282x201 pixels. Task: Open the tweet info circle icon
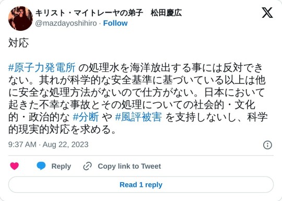click(x=267, y=145)
